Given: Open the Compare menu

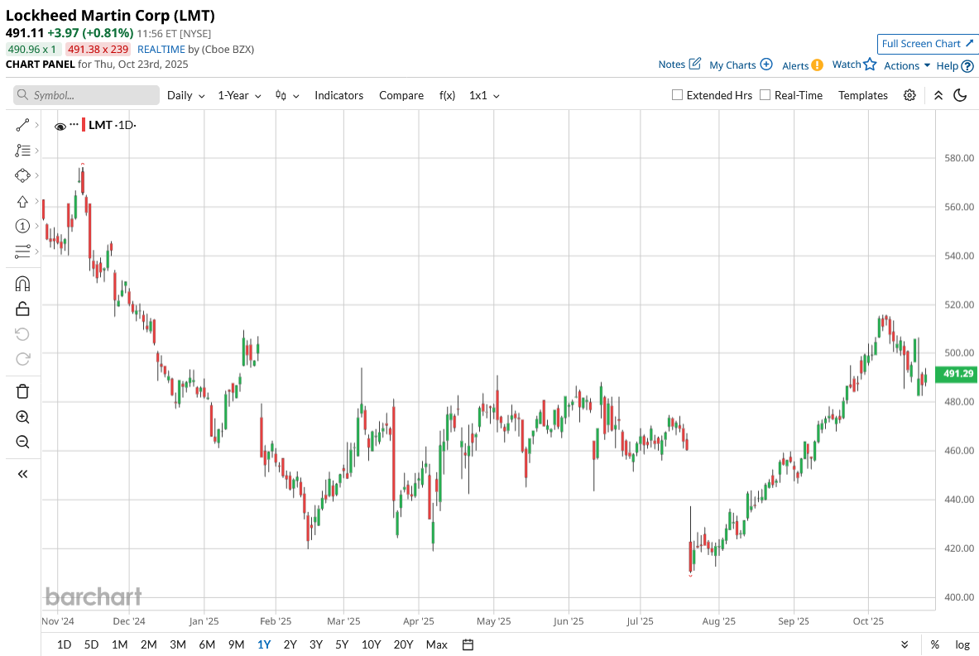Looking at the screenshot, I should coord(401,95).
